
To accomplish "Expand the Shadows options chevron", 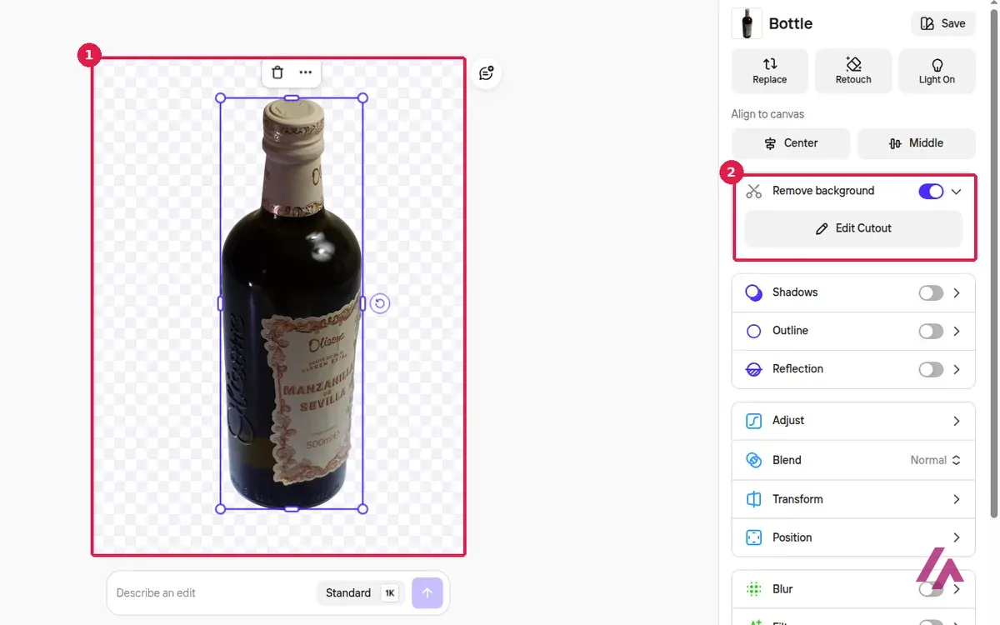I will pos(957,292).
